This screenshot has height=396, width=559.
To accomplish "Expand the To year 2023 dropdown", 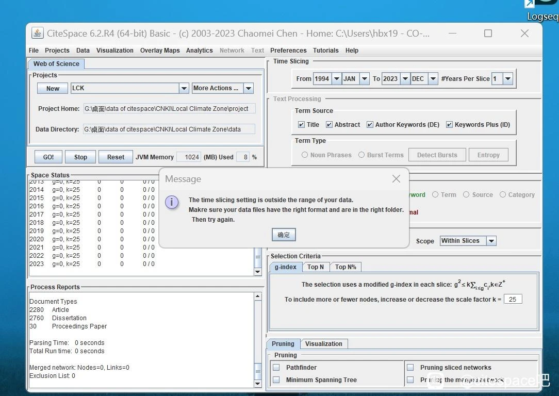I will point(405,78).
